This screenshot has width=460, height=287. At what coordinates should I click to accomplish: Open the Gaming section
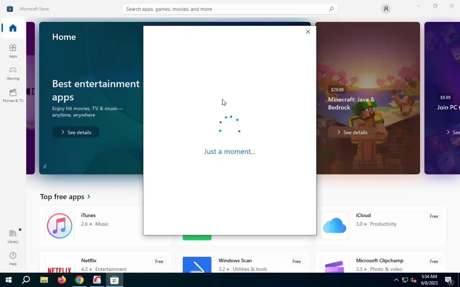coord(13,73)
